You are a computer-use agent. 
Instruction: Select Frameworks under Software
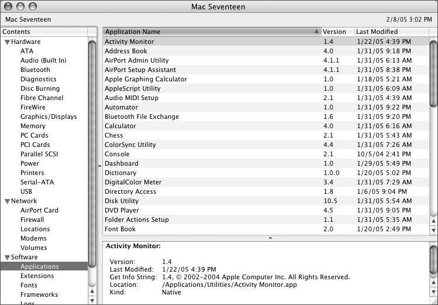39,294
